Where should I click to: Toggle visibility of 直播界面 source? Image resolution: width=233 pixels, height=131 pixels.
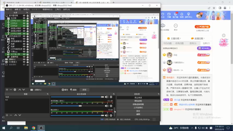pos(24,57)
